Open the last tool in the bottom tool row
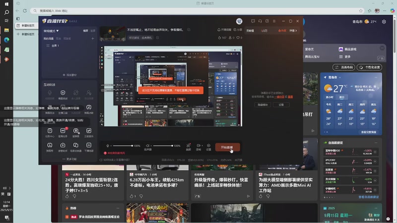This screenshot has height=223, width=397. point(89,147)
